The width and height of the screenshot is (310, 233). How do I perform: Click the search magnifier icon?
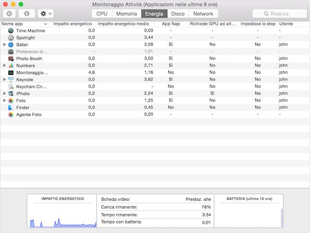coord(266,14)
